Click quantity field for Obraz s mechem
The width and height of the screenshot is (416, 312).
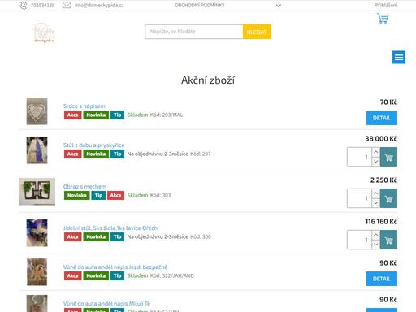(359, 198)
